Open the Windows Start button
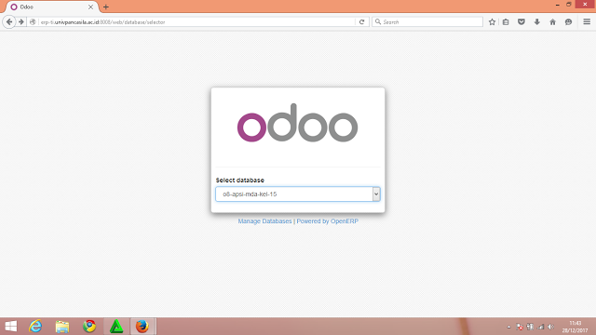This screenshot has height=335, width=596. tap(11, 327)
